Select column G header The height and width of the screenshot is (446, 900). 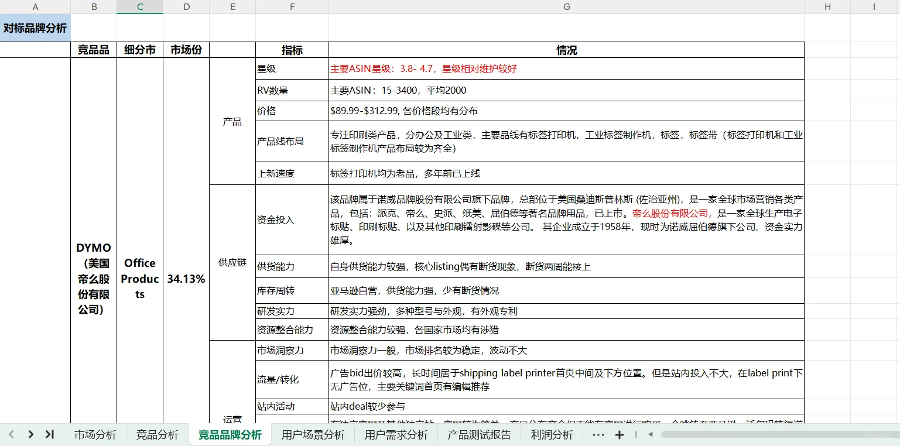point(566,7)
